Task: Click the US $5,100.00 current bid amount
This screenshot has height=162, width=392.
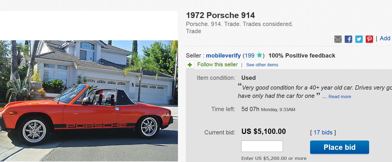Action: [263, 132]
